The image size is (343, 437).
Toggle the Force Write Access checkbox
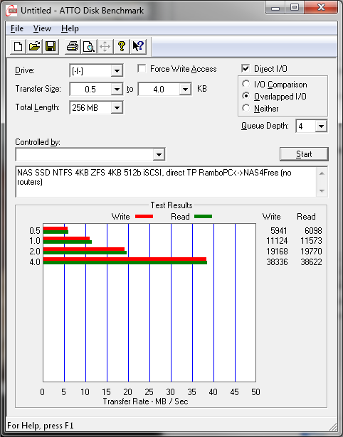[142, 68]
